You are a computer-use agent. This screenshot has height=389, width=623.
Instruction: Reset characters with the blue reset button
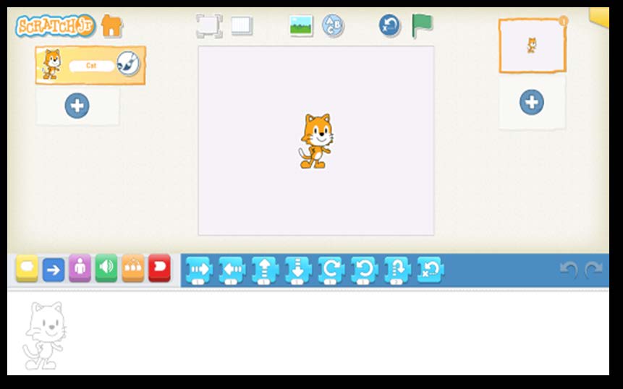coord(389,25)
